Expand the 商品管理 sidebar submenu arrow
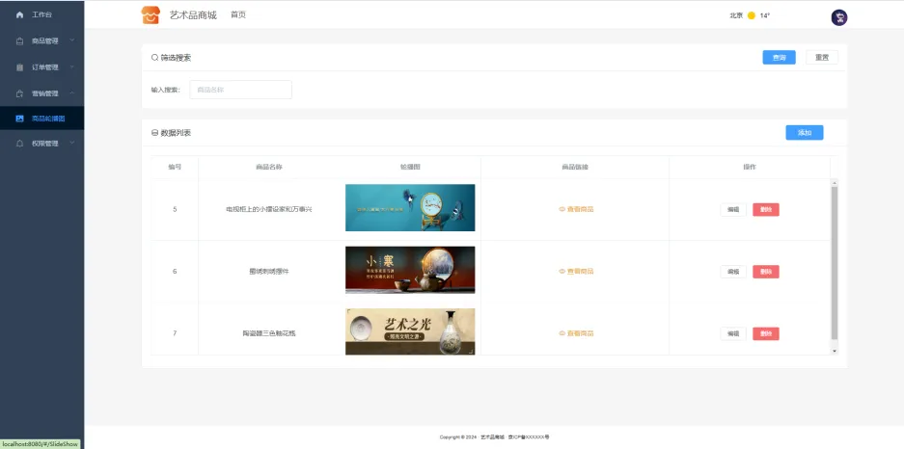Viewport: 904px width, 449px height. pos(71,40)
